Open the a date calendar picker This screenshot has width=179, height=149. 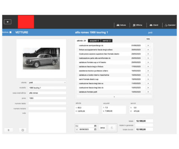pyautogui.click(x=95, y=129)
